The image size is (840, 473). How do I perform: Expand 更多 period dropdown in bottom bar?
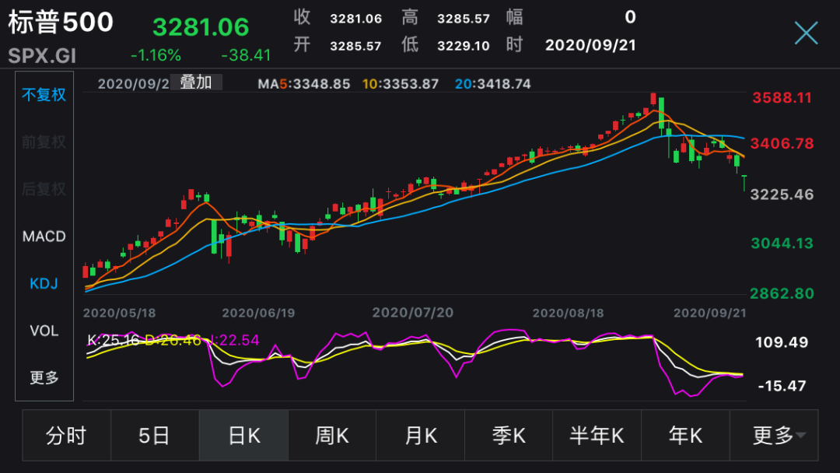774,436
